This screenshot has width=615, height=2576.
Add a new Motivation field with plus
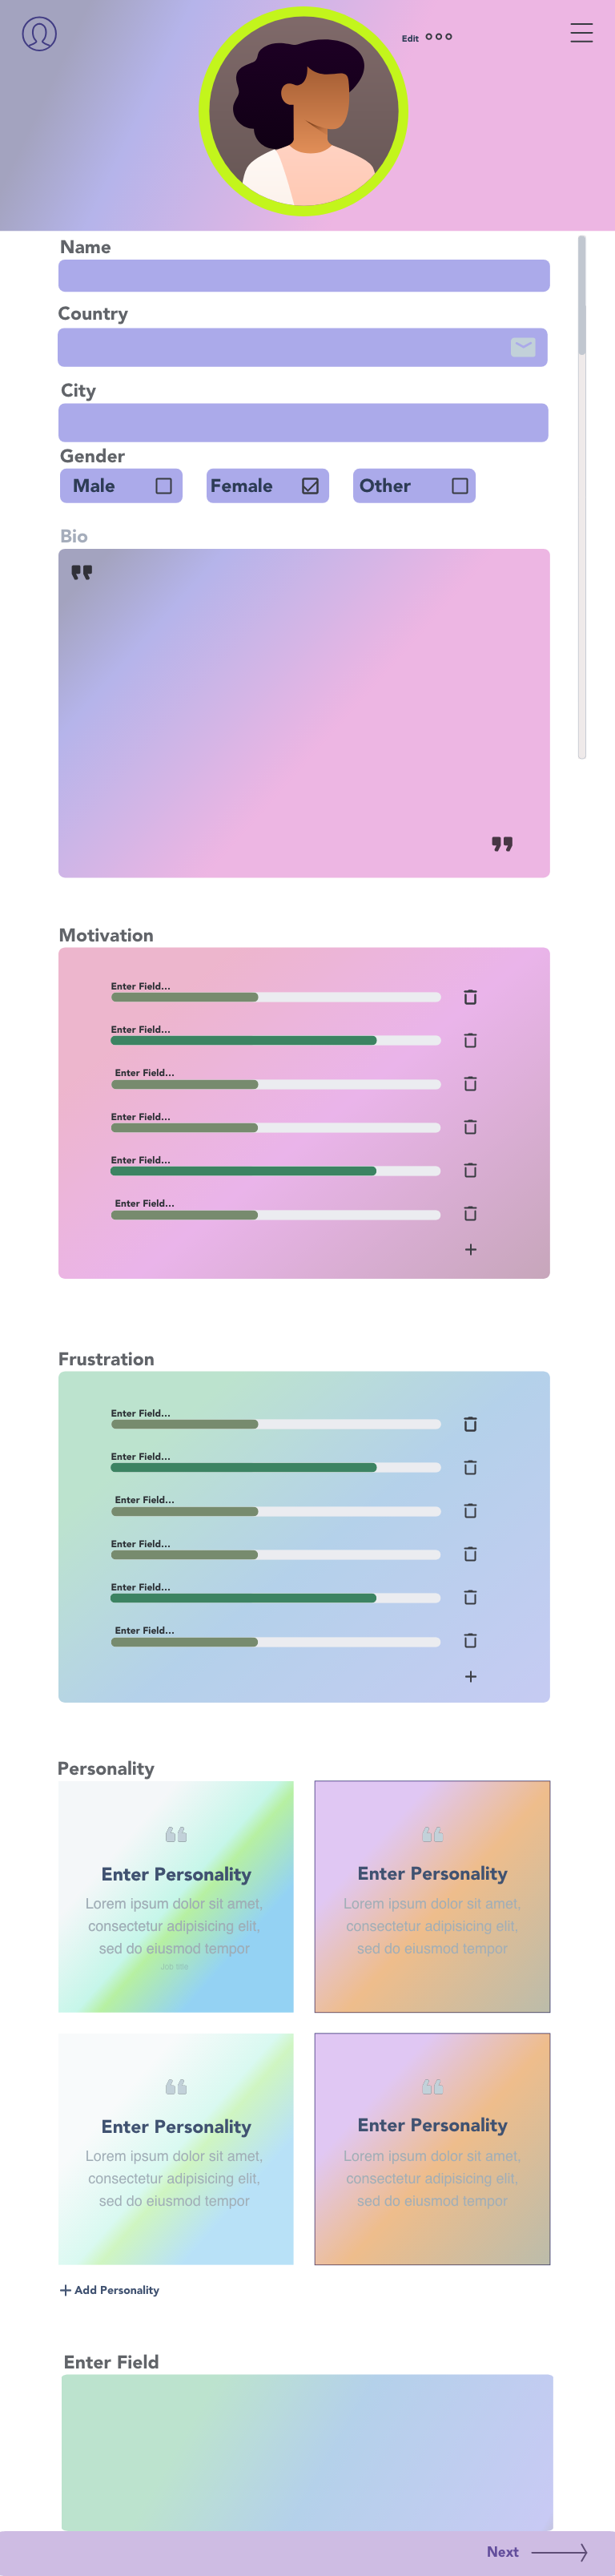click(470, 1250)
